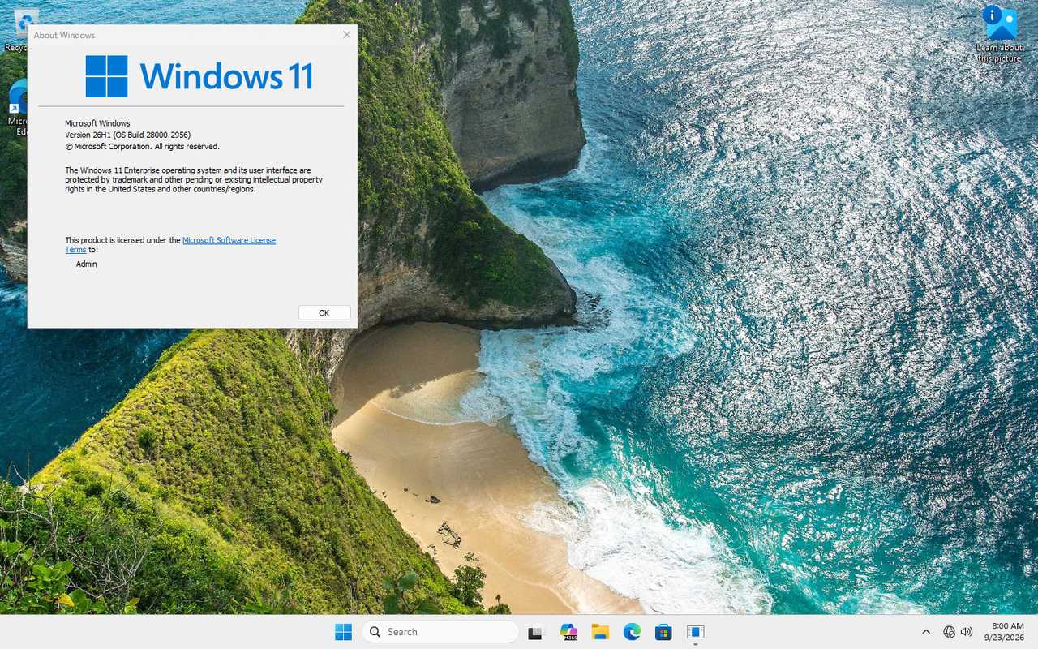Launch Microsoft Edge from the taskbar

tap(632, 632)
